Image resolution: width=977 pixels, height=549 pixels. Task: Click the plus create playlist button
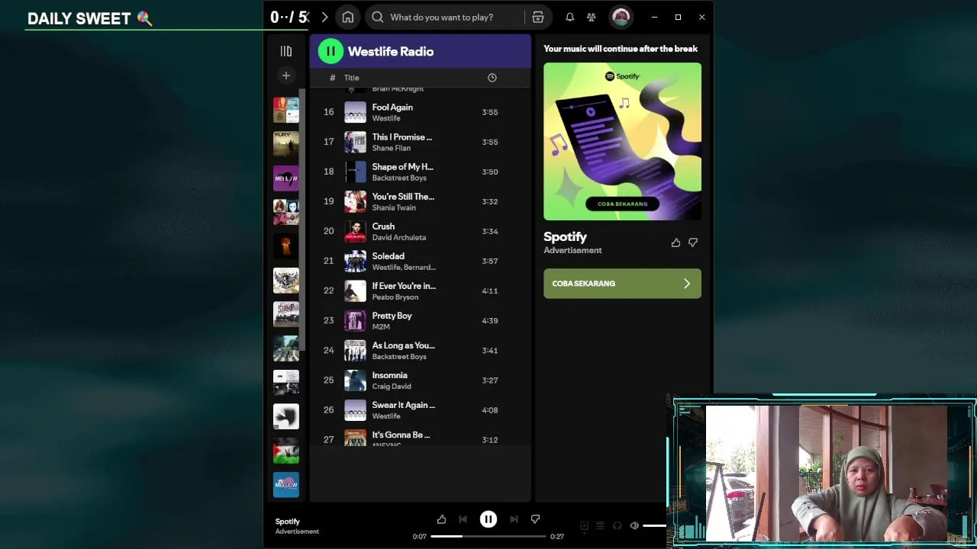coord(286,75)
